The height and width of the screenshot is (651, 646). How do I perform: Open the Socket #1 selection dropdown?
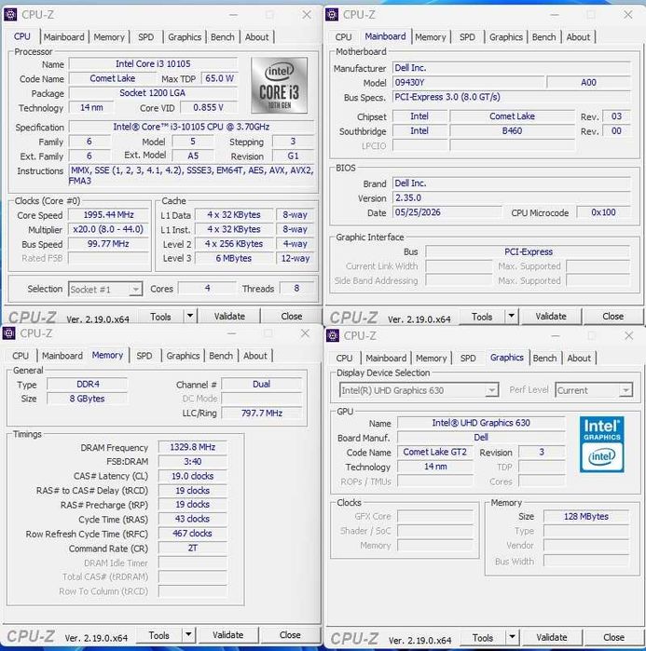point(135,289)
